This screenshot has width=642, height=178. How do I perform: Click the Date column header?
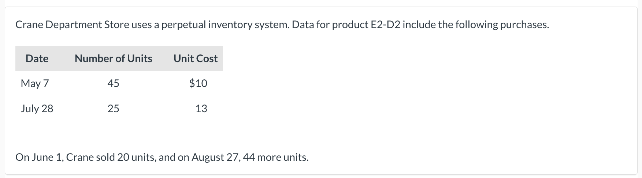37,58
